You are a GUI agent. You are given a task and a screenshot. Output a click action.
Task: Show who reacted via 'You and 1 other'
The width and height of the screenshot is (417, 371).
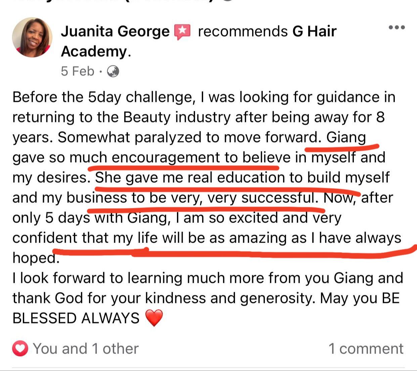point(86,349)
